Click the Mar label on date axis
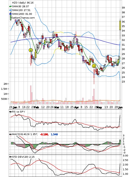Screen dimensions: 132x177 [57, 107]
